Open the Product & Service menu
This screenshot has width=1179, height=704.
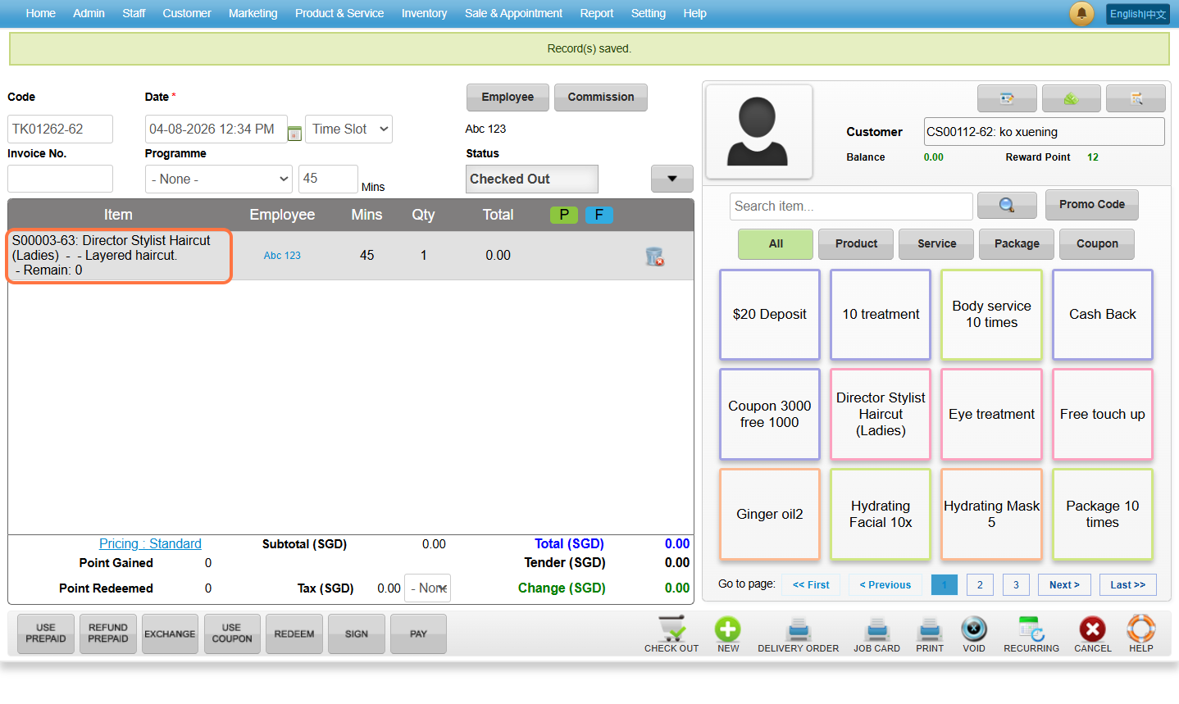[339, 13]
